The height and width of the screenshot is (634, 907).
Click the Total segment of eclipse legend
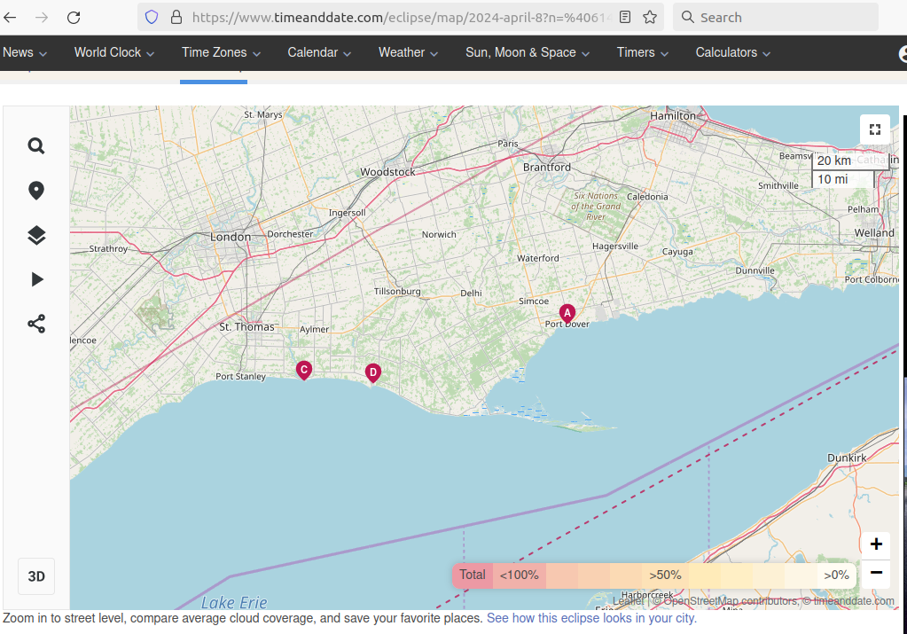coord(473,575)
